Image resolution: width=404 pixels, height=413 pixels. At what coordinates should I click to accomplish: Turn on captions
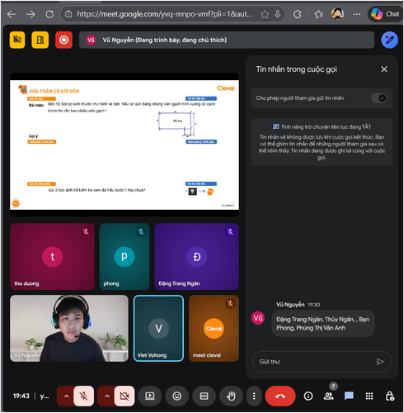(x=204, y=396)
